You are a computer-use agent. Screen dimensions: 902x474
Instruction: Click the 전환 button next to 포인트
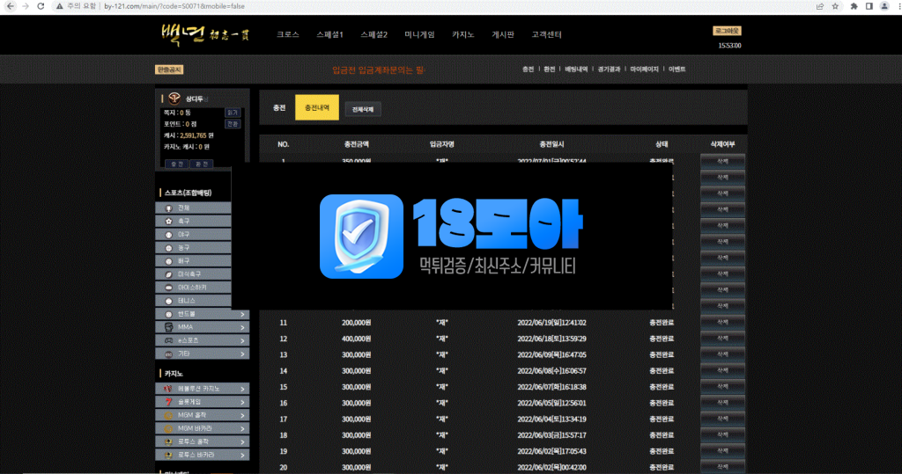click(233, 124)
